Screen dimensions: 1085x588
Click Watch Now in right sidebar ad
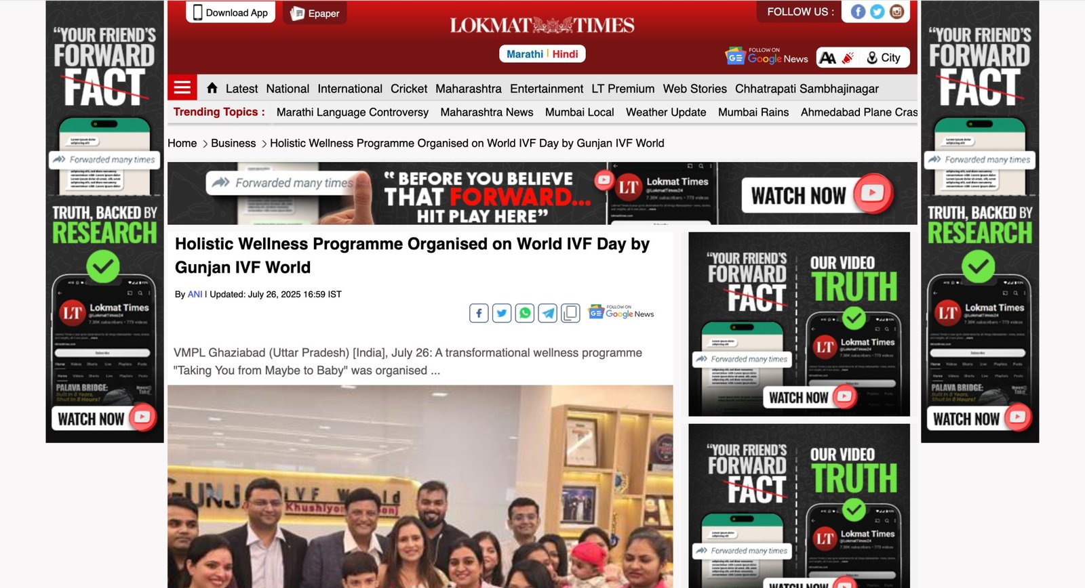point(979,419)
